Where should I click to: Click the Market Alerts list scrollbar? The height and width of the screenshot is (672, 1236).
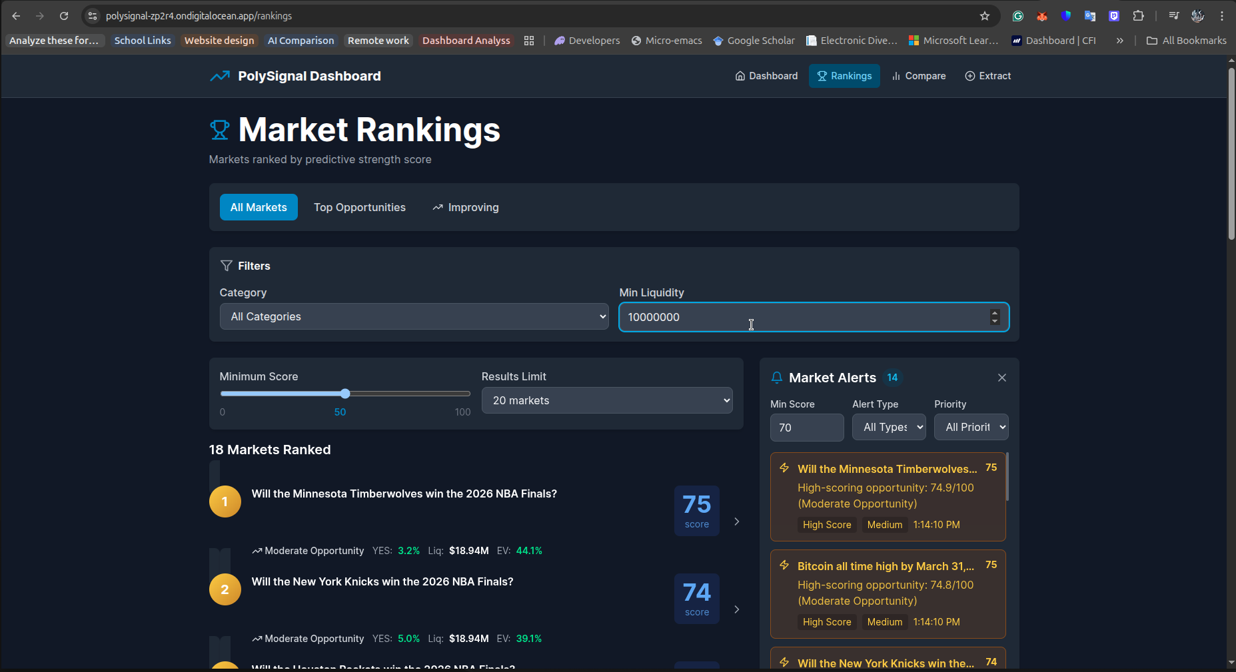point(1007,476)
